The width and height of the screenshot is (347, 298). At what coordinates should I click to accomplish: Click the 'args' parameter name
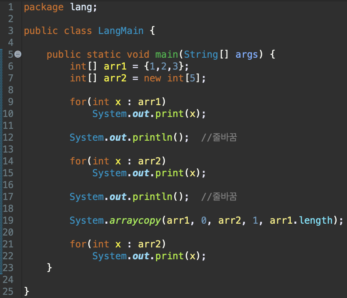247,55
